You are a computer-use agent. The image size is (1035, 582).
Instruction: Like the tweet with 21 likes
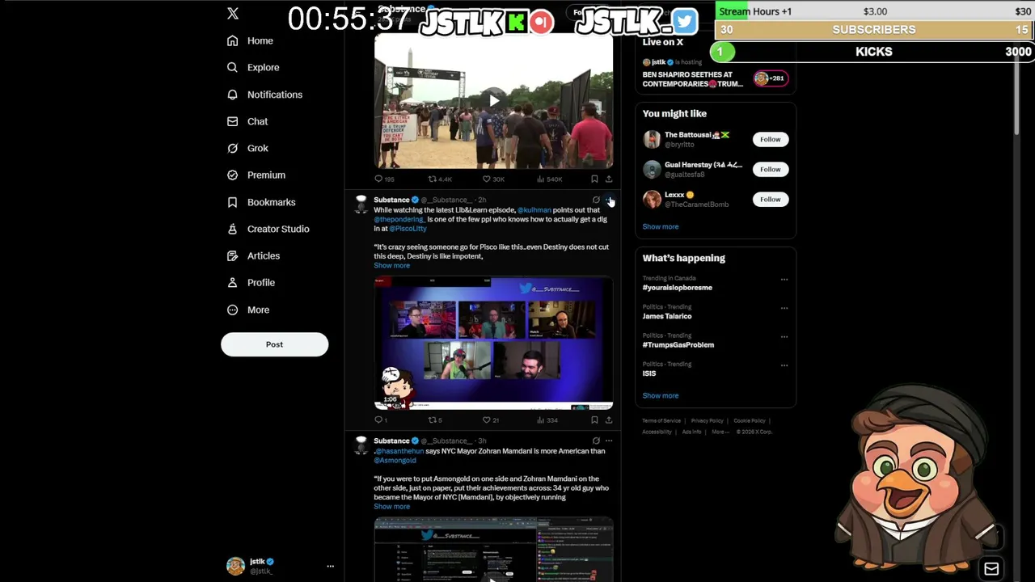[491, 420]
